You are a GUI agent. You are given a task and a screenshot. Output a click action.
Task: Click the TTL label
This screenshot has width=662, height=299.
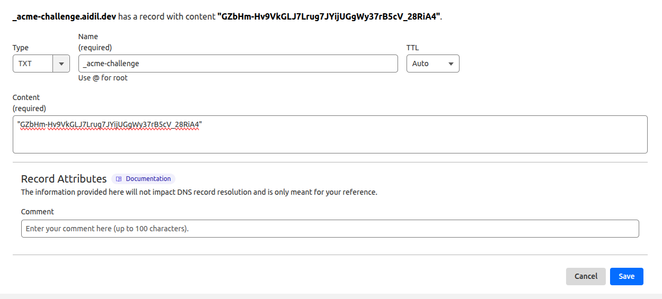pos(412,48)
